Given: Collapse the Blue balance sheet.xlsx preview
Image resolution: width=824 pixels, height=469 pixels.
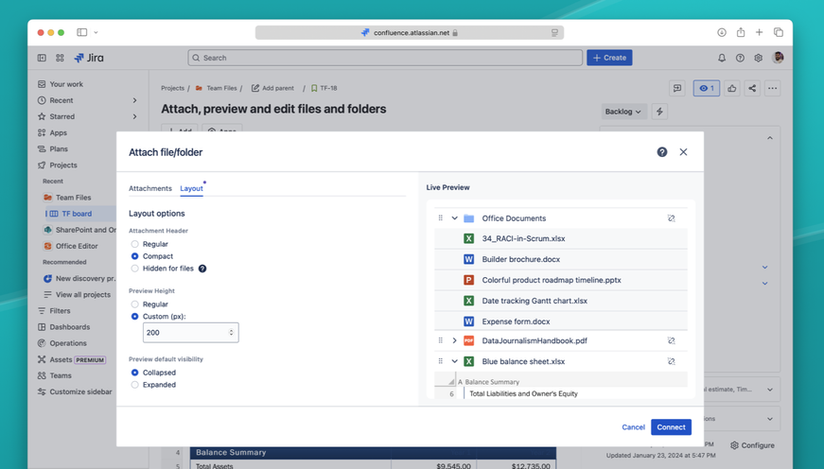Looking at the screenshot, I should coord(454,361).
